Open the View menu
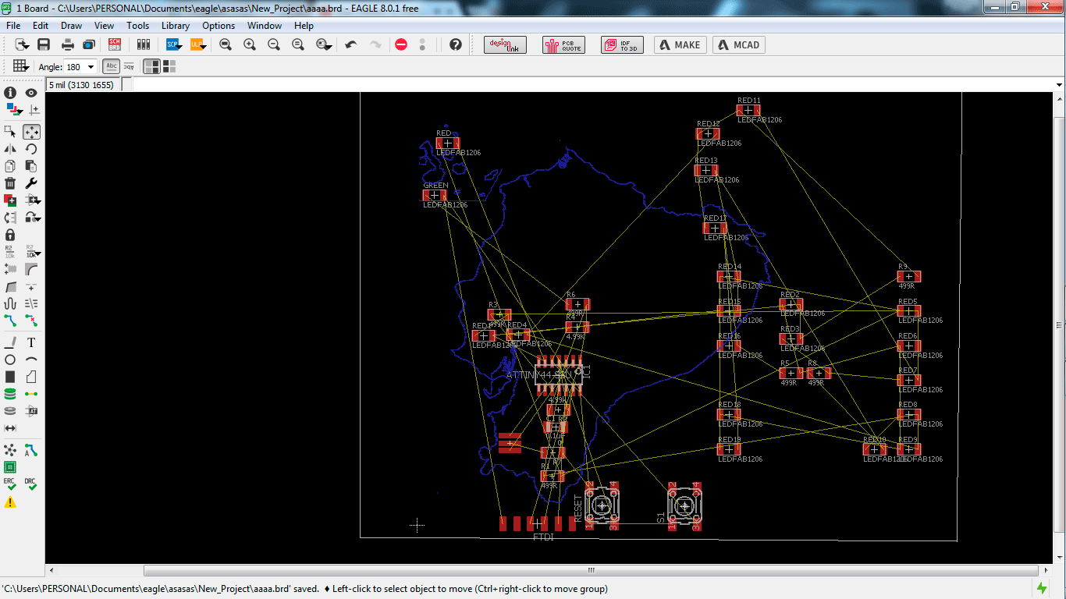Image resolution: width=1066 pixels, height=599 pixels. pyautogui.click(x=105, y=25)
